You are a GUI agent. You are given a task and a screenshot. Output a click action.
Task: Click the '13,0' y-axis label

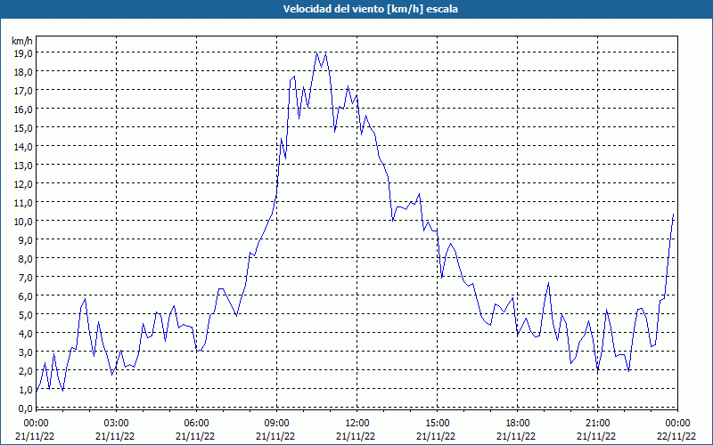pos(23,166)
